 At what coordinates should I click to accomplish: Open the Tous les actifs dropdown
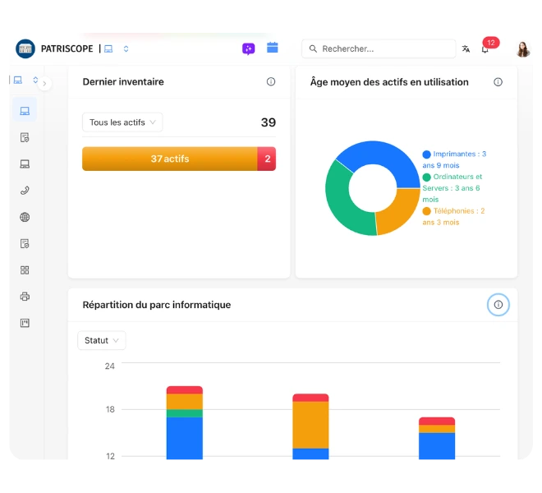tap(122, 122)
